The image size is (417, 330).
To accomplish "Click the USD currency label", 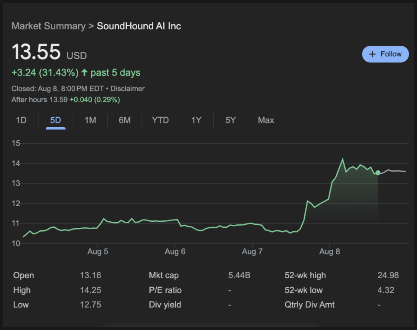I will point(76,56).
